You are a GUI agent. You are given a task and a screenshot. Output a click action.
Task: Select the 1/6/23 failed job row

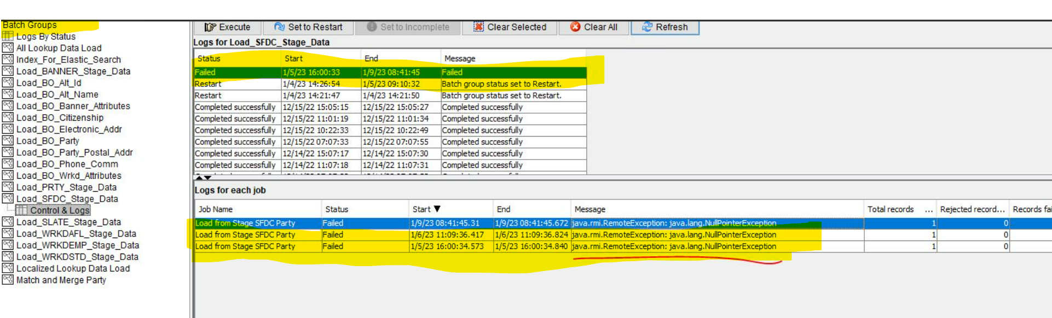(623, 234)
